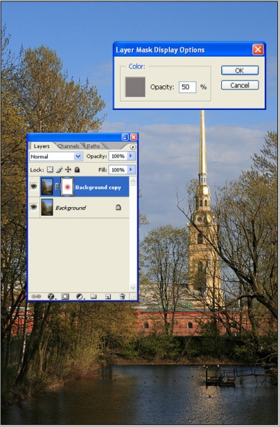
Task: Open the Normal blend mode dropdown
Action: (56, 156)
